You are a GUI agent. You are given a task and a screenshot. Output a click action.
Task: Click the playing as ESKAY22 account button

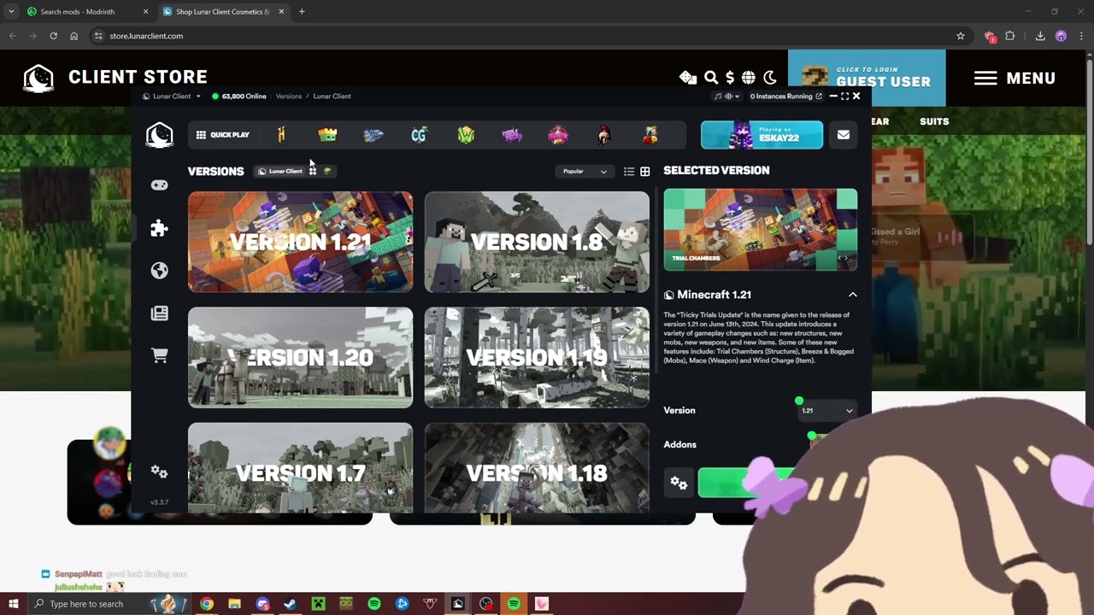(762, 135)
